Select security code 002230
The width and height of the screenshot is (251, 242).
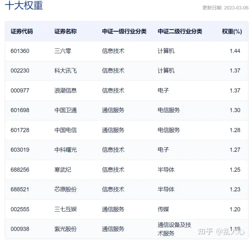coord(20,71)
